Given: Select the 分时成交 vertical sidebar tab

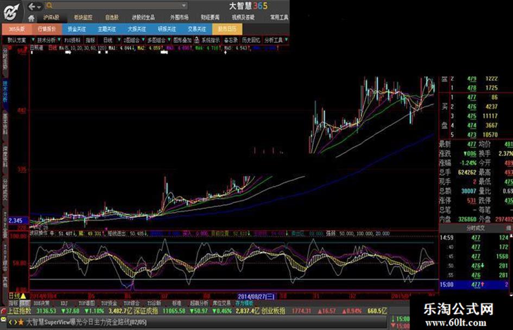Looking at the screenshot, I should (x=5, y=190).
